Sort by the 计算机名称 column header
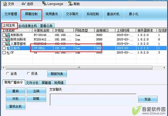This screenshot has height=116, width=168. pos(43,30)
